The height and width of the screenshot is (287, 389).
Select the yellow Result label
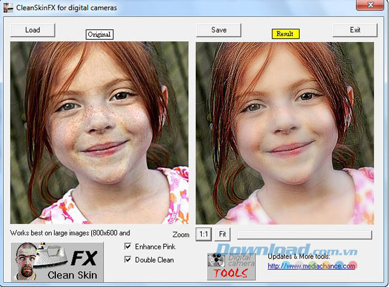pos(285,34)
